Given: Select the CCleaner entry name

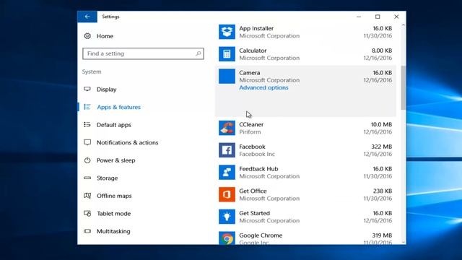Looking at the screenshot, I should [251, 124].
